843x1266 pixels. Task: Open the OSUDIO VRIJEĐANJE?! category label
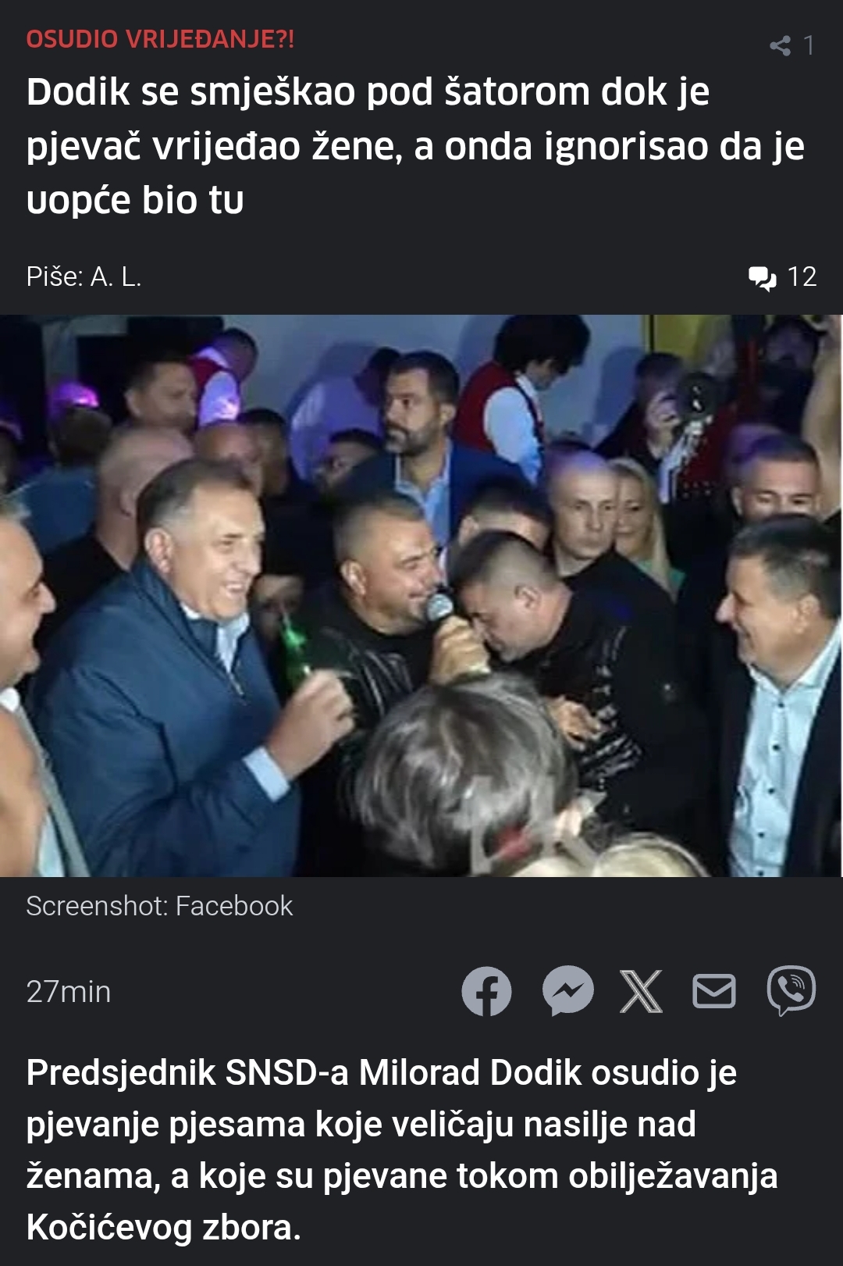pos(160,39)
